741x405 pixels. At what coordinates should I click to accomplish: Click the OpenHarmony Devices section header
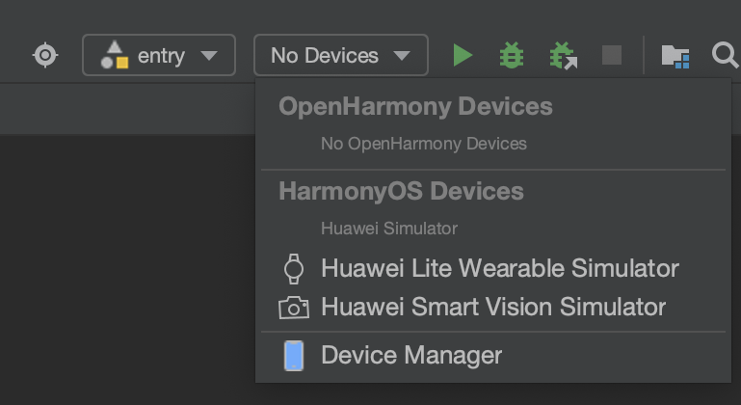pos(415,106)
